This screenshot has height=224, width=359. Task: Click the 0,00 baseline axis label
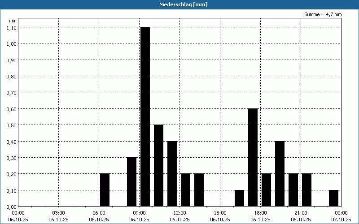click(11, 207)
